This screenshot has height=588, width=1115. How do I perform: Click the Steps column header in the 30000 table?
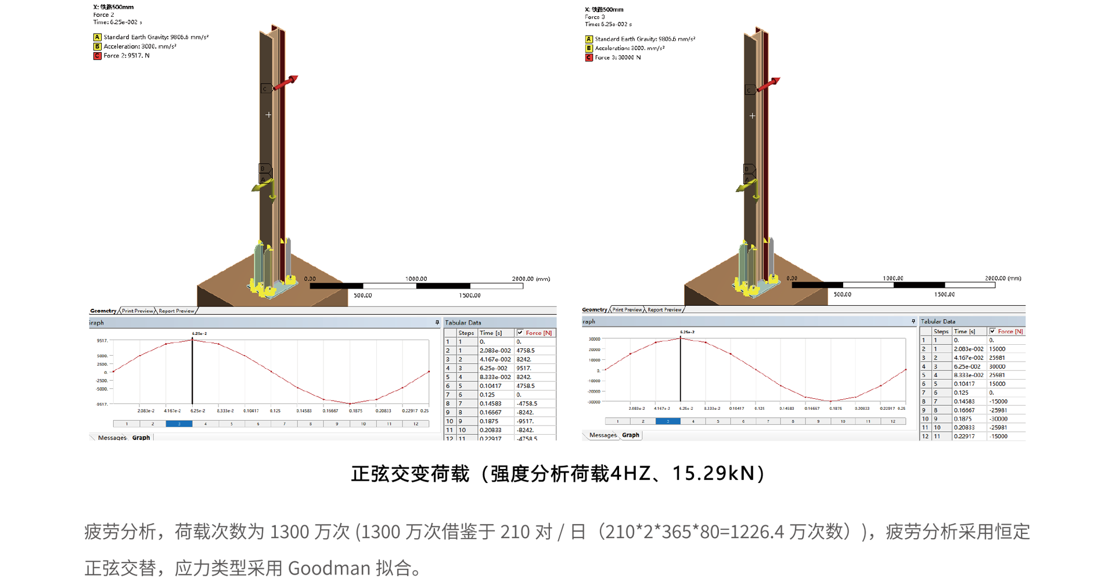coord(941,331)
